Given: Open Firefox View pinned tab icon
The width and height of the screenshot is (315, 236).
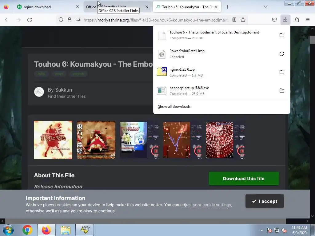Looking at the screenshot, I should pos(6,7).
